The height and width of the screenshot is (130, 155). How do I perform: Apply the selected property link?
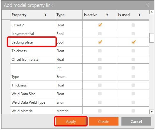71,121
